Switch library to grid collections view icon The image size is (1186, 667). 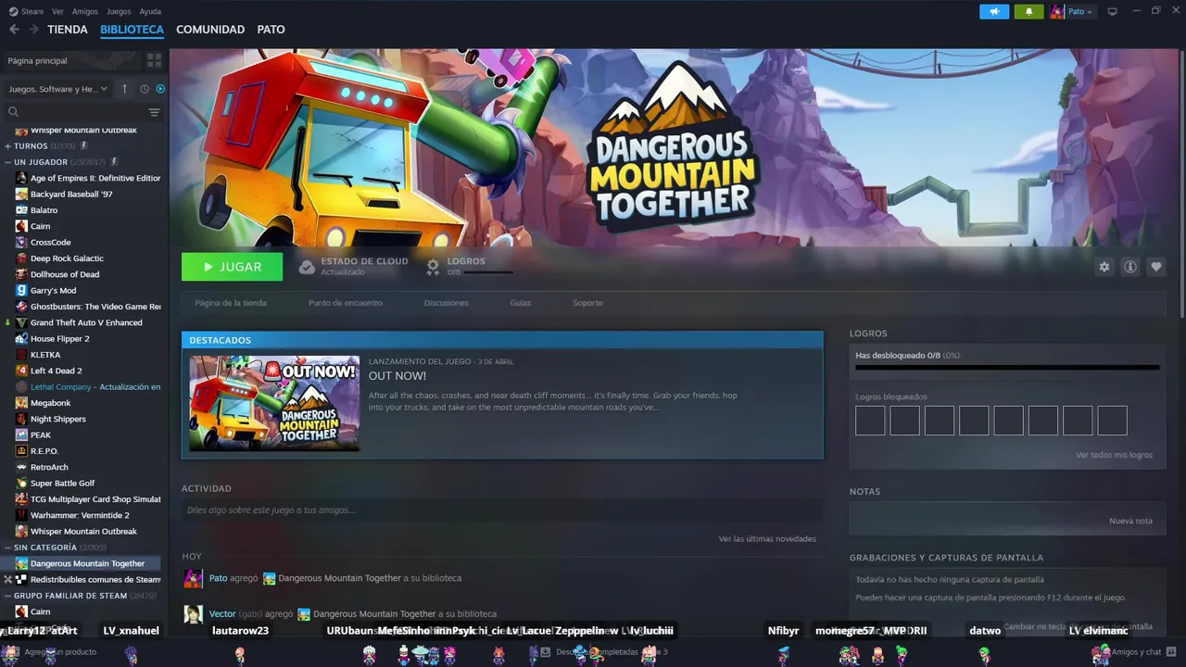coord(154,60)
